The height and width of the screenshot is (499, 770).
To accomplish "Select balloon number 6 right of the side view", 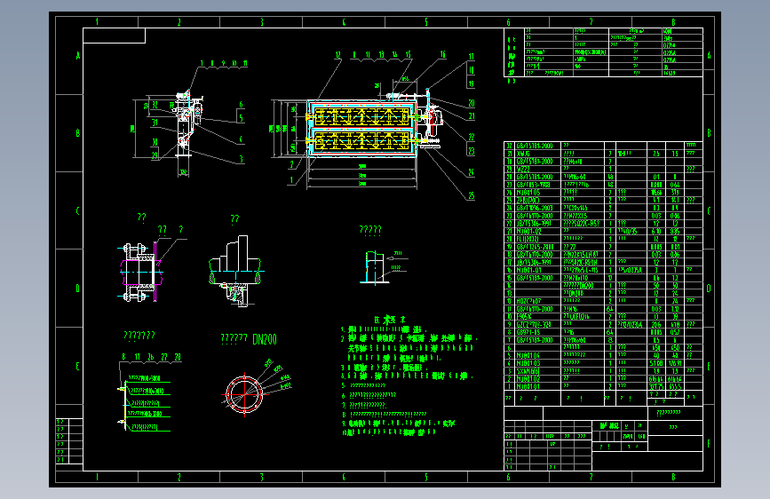I will (x=241, y=105).
